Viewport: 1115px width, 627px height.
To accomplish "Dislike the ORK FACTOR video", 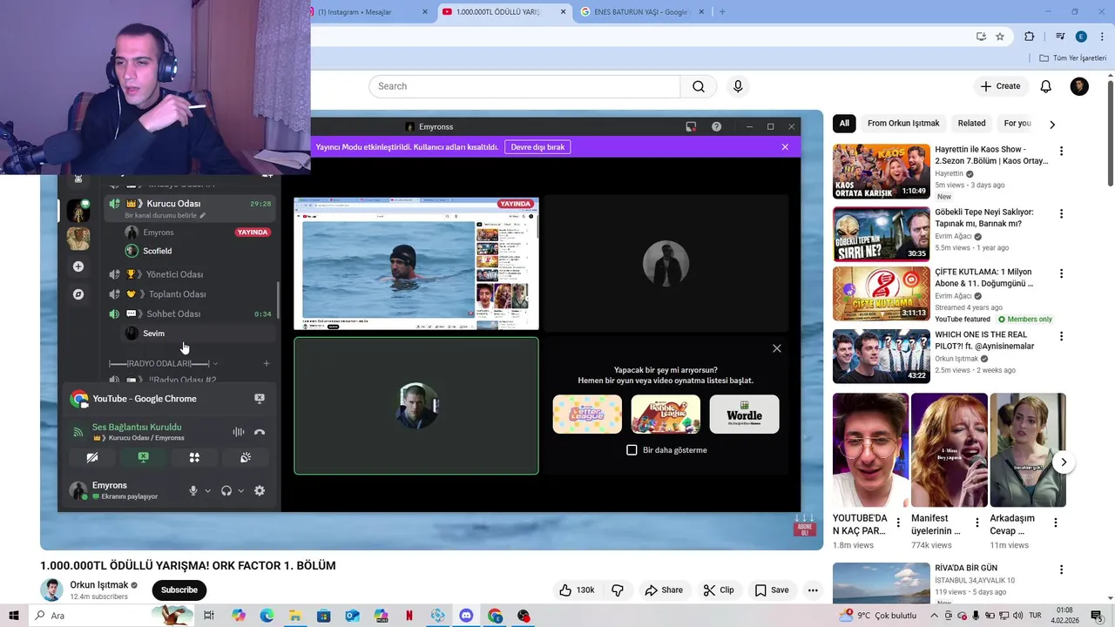I will [x=618, y=590].
